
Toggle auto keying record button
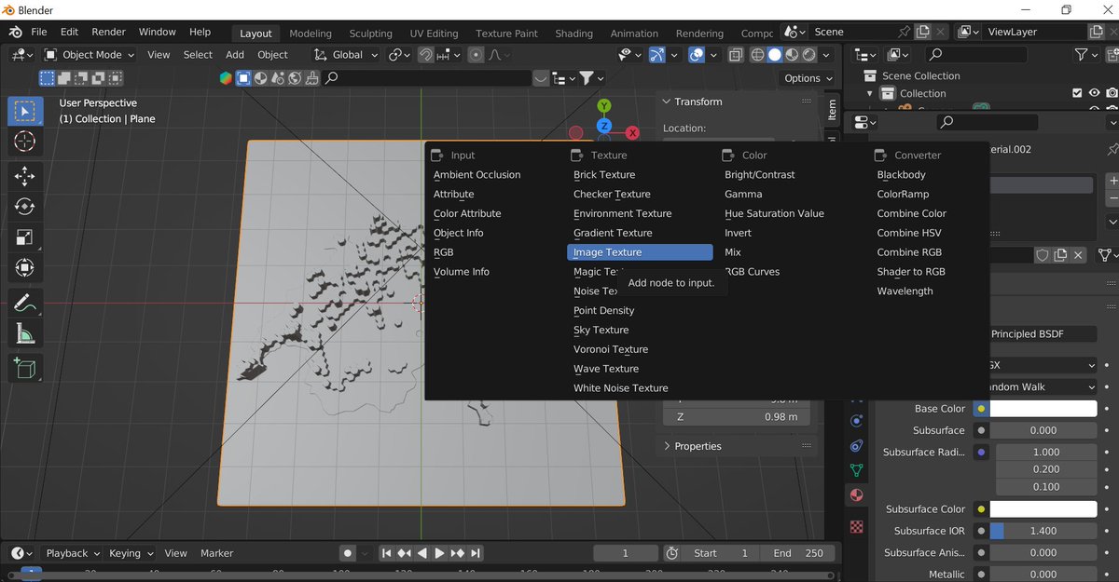click(x=347, y=553)
